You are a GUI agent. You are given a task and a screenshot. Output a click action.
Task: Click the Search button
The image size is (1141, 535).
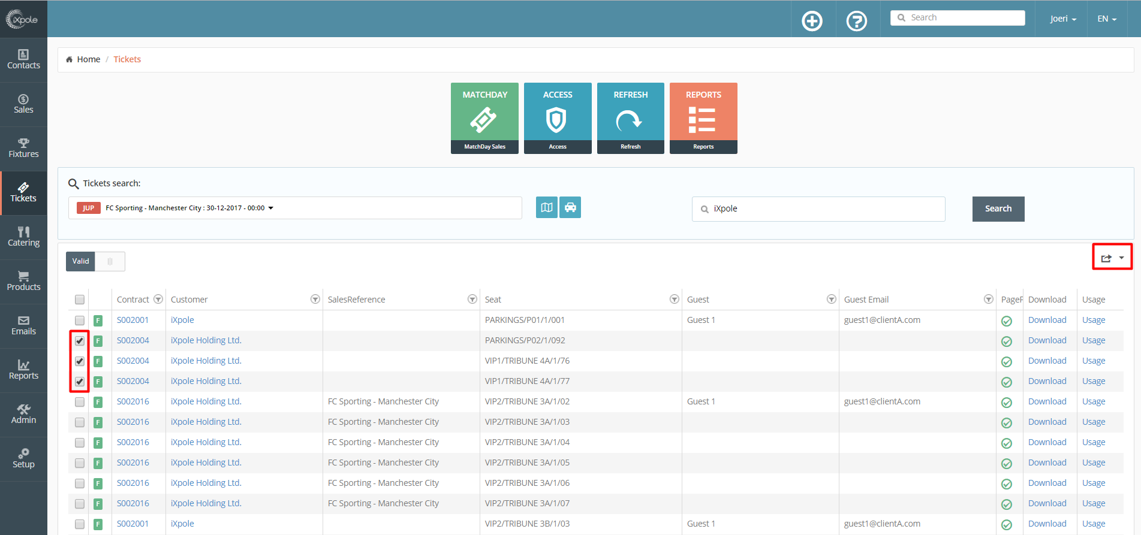[998, 208]
